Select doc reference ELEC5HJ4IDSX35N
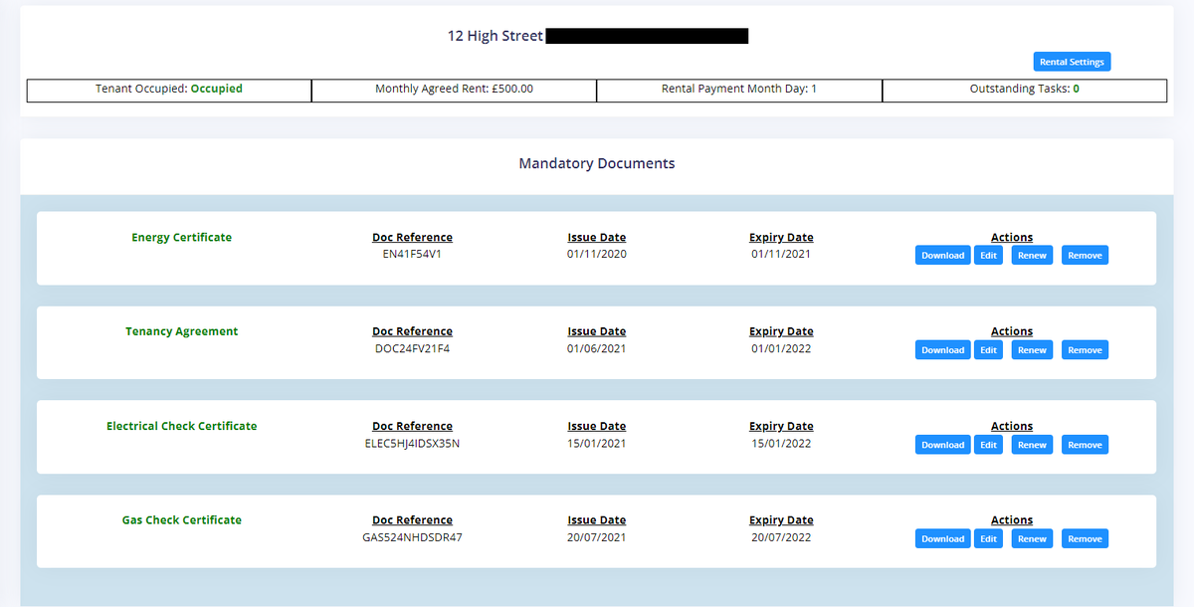Screen dimensions: 1194x607 point(412,444)
